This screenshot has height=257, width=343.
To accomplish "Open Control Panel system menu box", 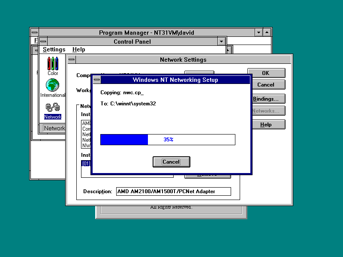I will pyautogui.click(x=43, y=41).
